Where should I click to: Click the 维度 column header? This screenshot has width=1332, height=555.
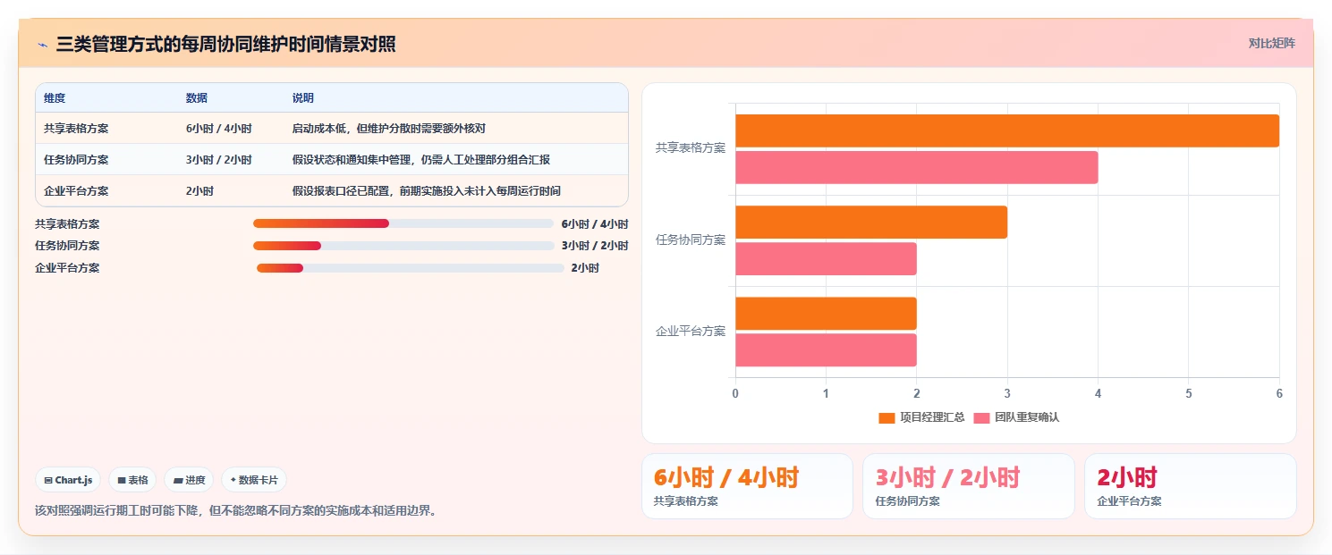(x=55, y=98)
